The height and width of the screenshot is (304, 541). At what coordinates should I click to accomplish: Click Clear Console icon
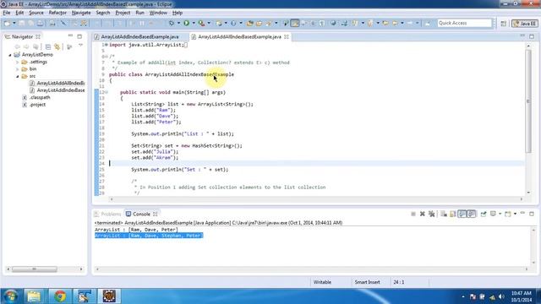(444, 214)
